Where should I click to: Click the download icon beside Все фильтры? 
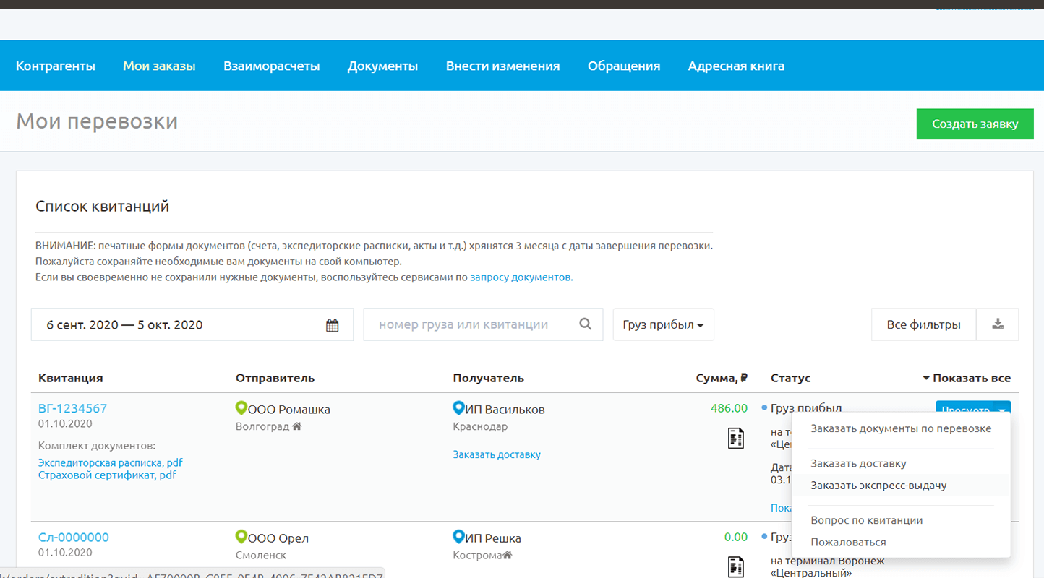click(x=998, y=324)
